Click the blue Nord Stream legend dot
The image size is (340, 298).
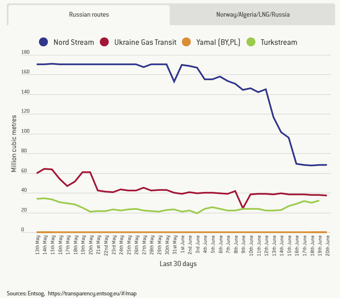click(x=44, y=42)
